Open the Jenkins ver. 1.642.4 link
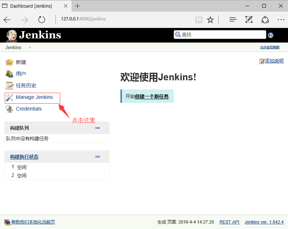The image size is (288, 229). point(264,222)
